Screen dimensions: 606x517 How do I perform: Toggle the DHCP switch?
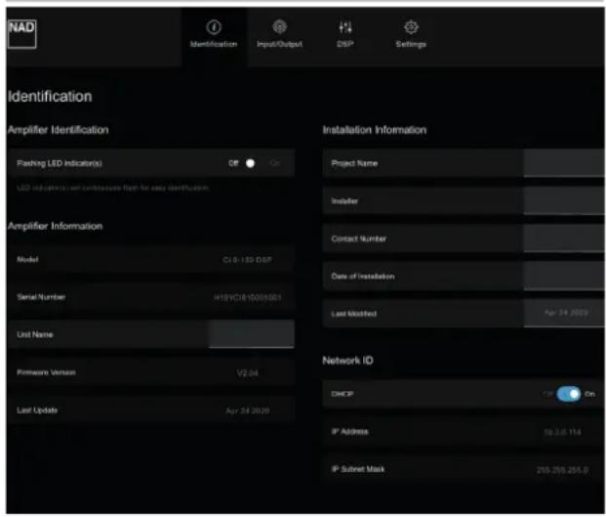(569, 394)
